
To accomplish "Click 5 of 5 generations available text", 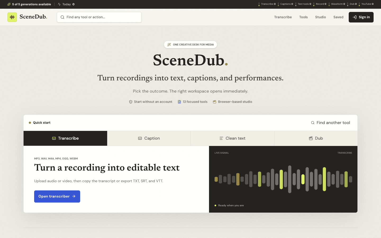I will [31, 4].
